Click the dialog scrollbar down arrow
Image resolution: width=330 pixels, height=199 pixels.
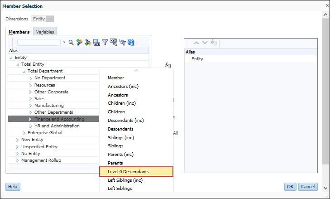pyautogui.click(x=325, y=188)
